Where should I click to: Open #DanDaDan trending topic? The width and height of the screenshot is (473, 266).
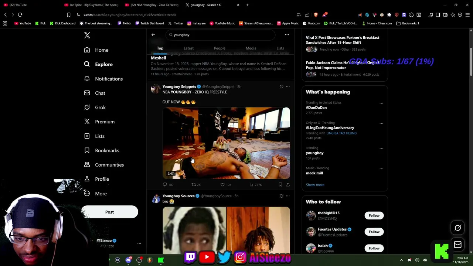coord(316,108)
